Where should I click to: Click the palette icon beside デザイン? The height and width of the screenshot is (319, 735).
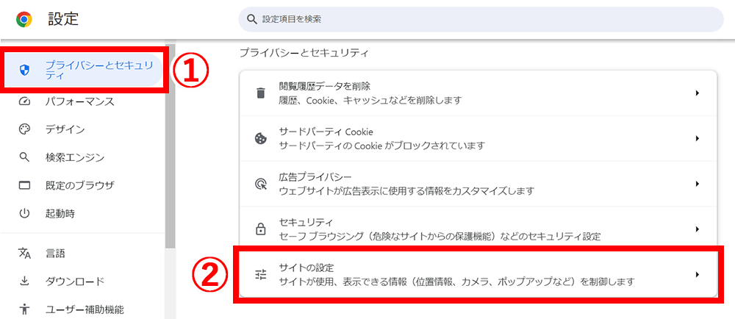pyautogui.click(x=24, y=129)
